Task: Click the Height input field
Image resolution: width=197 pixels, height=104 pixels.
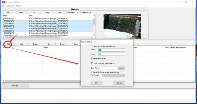Action: (x=111, y=54)
